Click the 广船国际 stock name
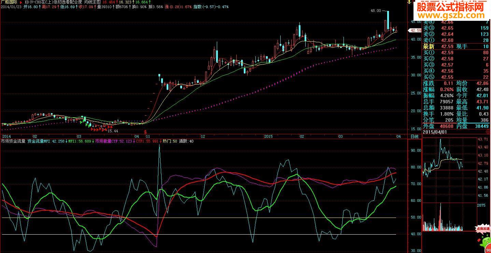Viewport: 491px width, 253px height. [x=9, y=2]
